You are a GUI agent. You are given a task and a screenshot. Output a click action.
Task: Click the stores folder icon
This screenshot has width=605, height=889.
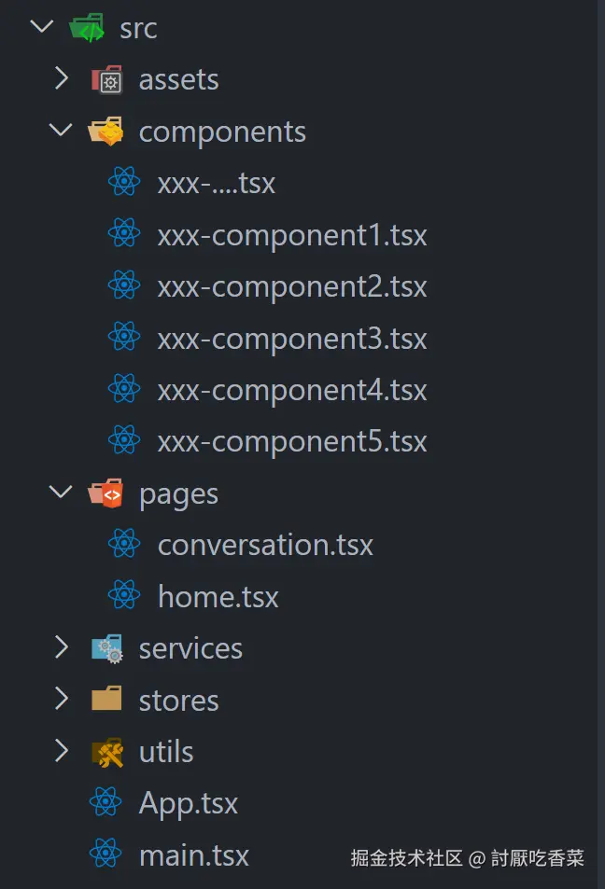point(106,699)
